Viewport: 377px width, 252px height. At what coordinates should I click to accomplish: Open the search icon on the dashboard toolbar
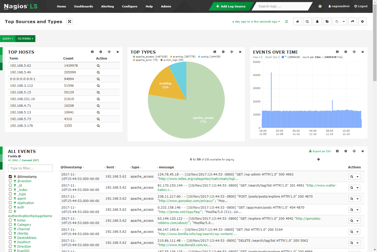point(307,21)
